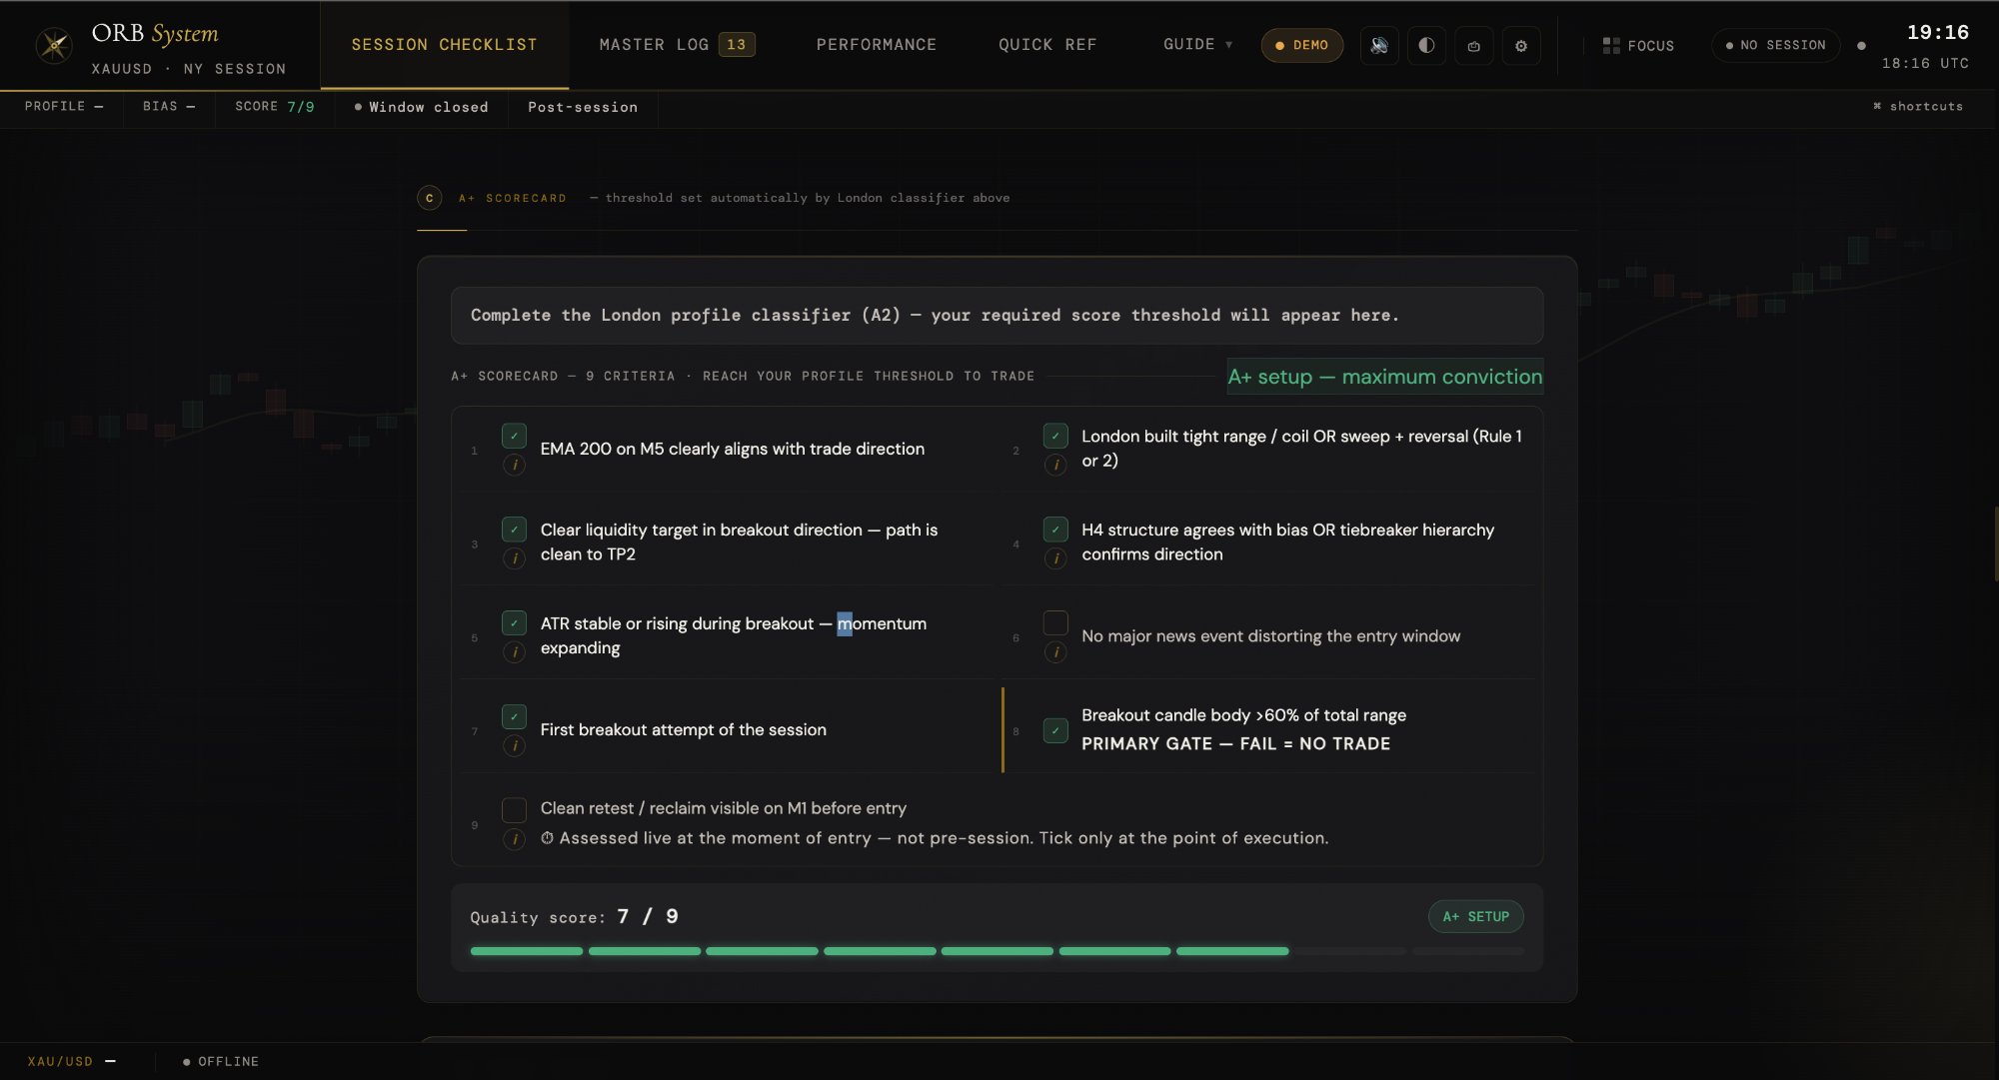Viewport: 1999px width, 1080px height.
Task: Show info for Clear liquidity target criterion
Action: (x=514, y=558)
